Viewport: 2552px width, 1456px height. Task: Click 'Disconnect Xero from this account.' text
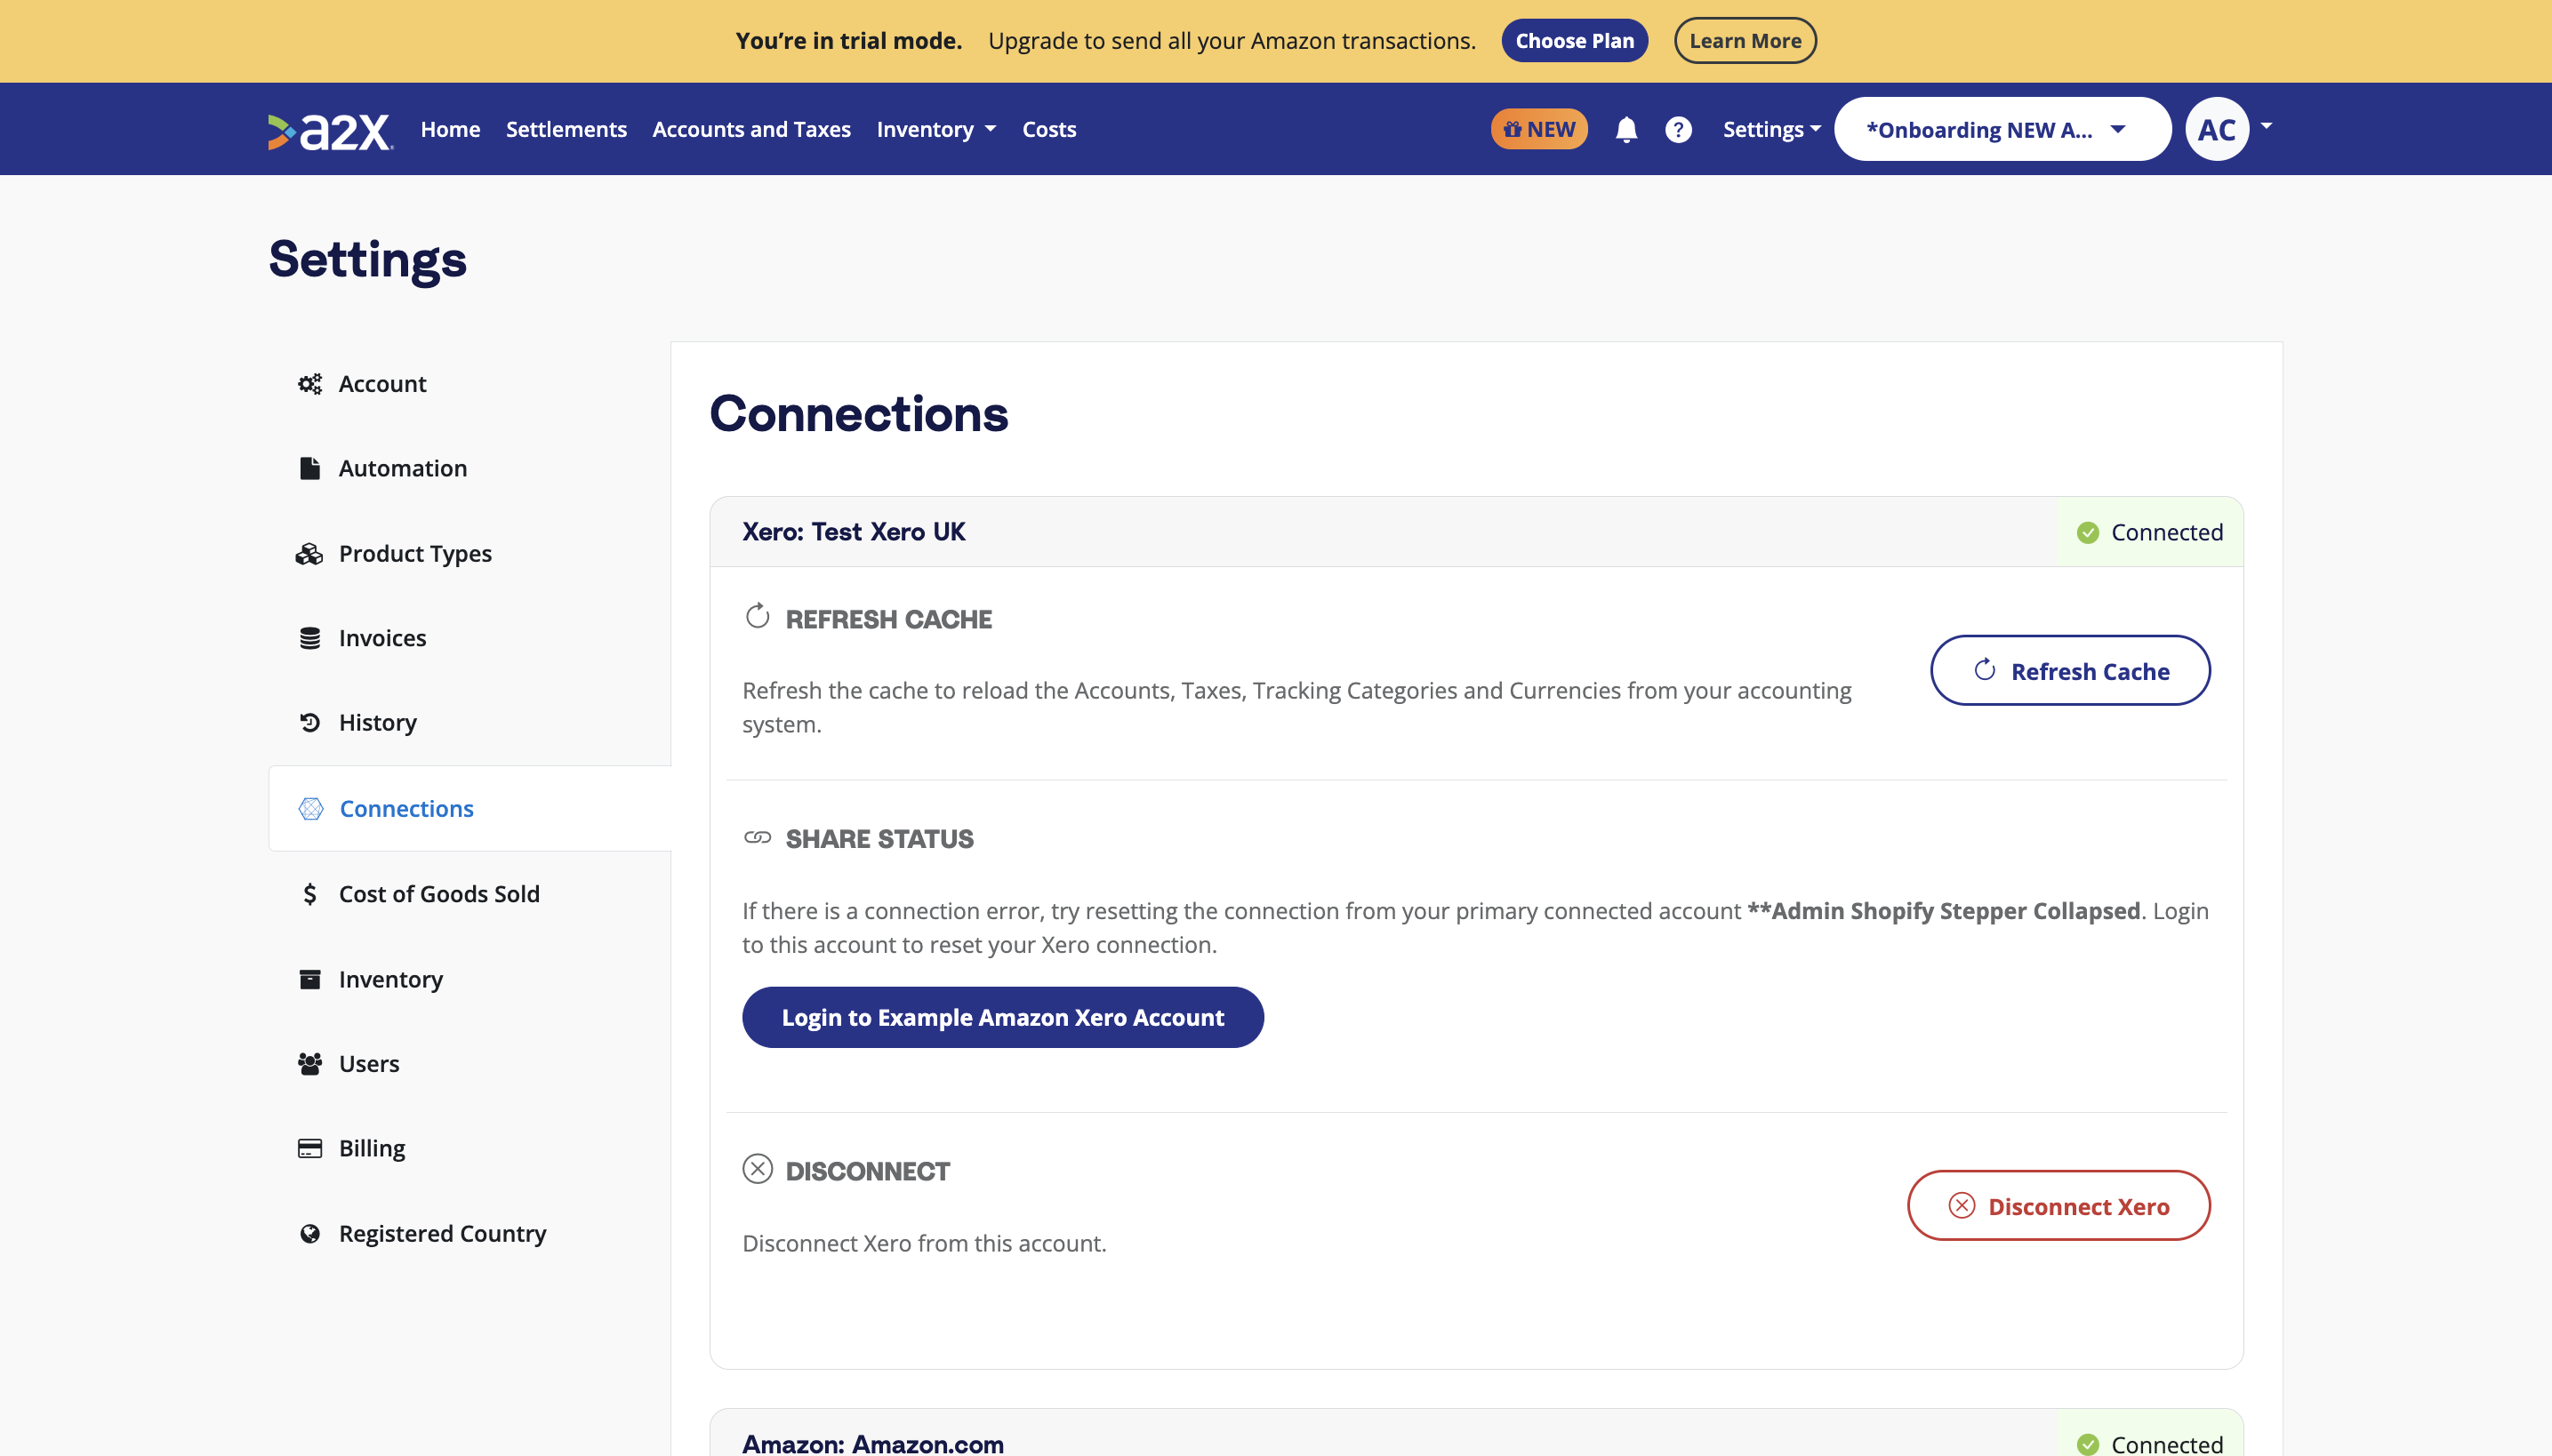click(925, 1243)
